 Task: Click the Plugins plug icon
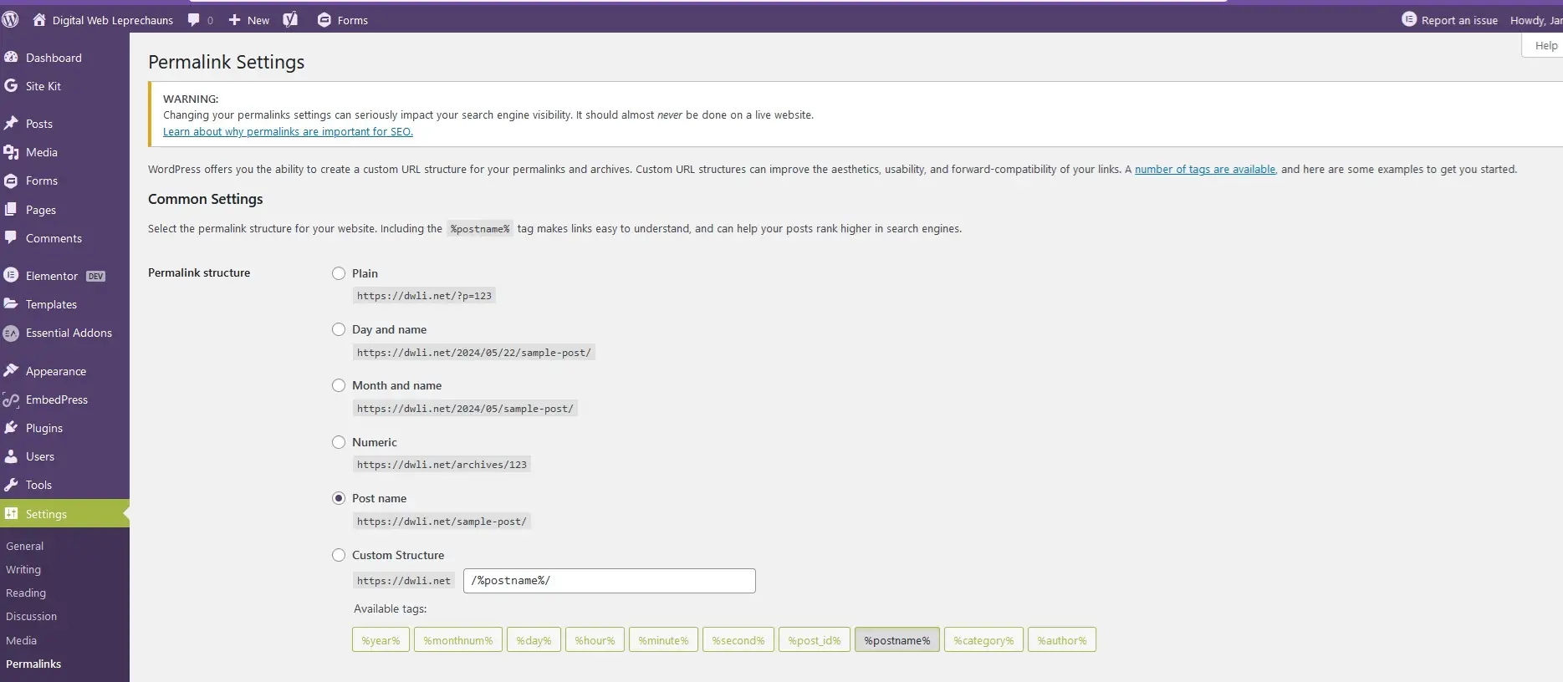[x=11, y=427]
